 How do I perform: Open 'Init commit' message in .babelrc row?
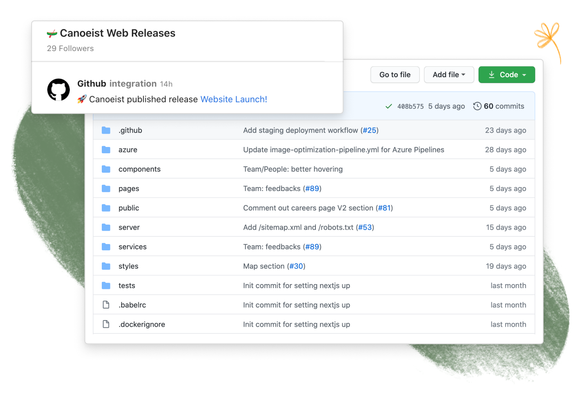click(296, 305)
